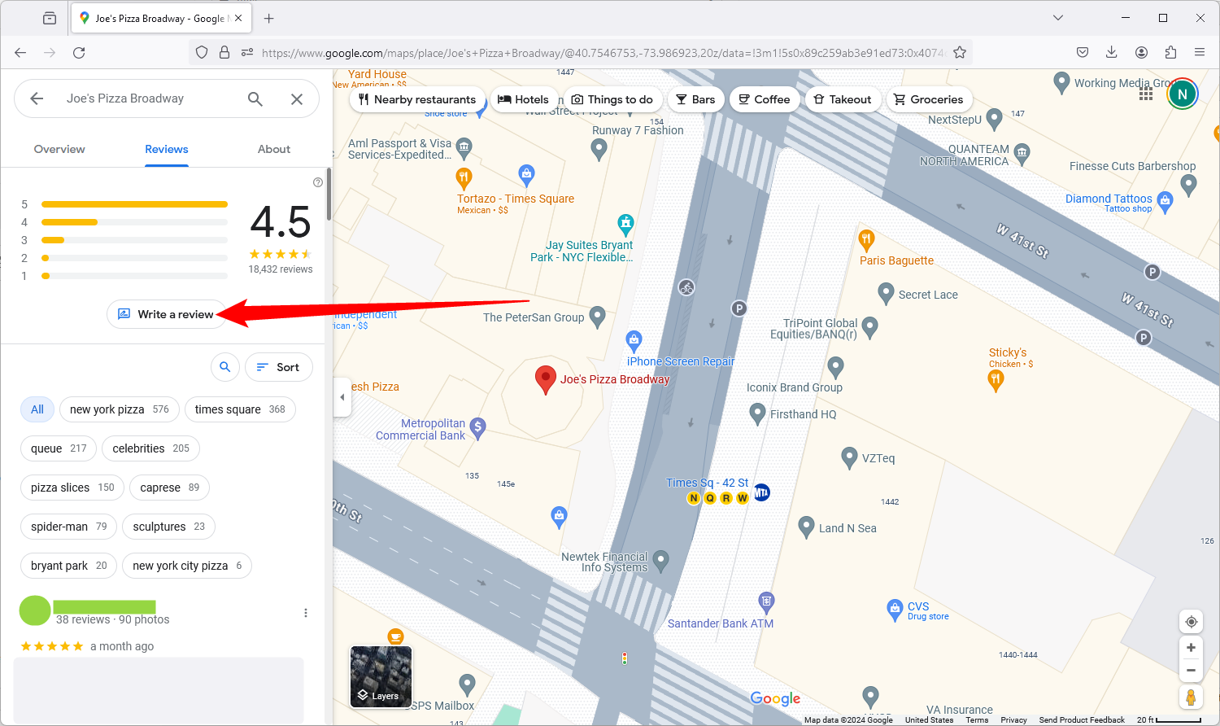Select the All reviews filter chip
1220x726 pixels.
tap(37, 409)
